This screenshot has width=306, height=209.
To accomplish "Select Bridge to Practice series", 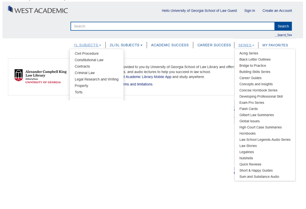I will pos(253,66).
